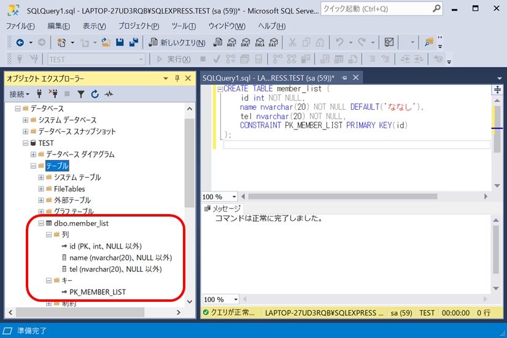Close the SQLQuery1.sql tab

355,77
